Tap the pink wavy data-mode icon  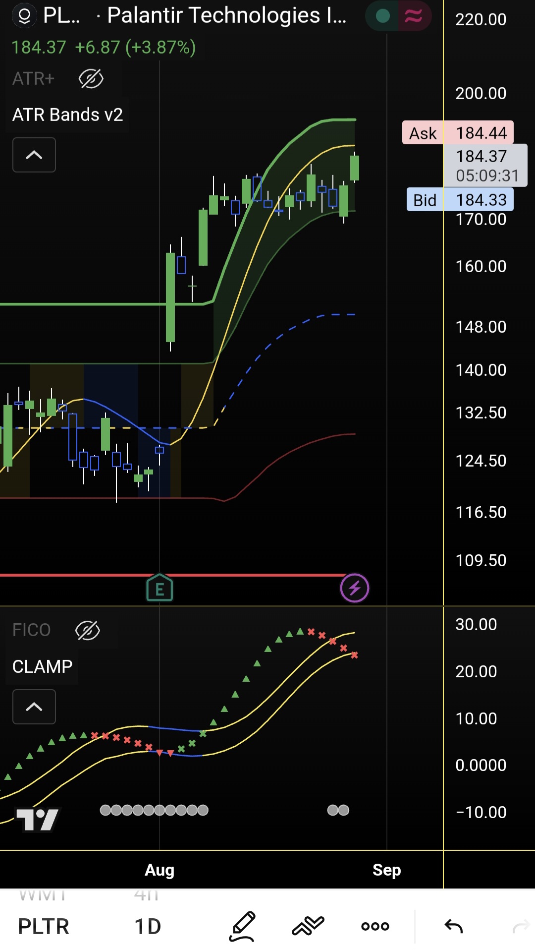coord(414,16)
